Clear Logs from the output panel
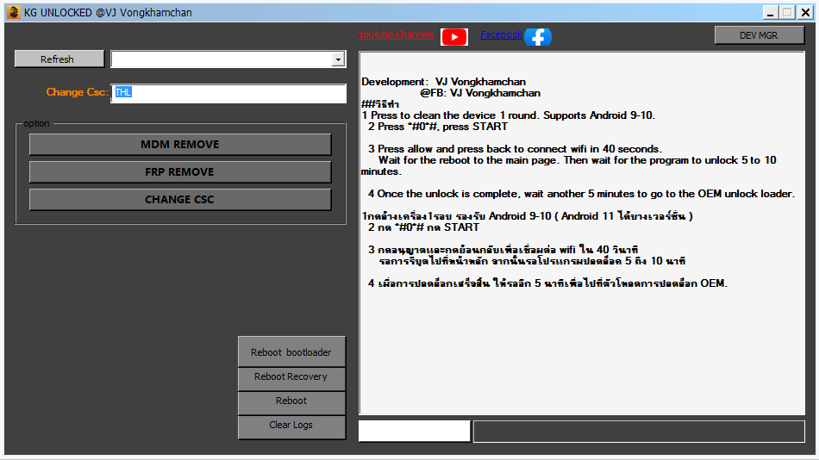This screenshot has width=819, height=460. (291, 426)
